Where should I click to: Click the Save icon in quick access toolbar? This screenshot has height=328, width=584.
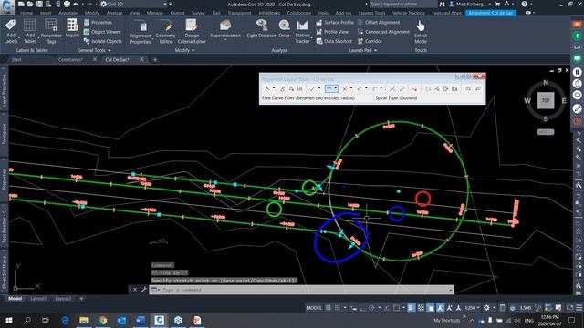tap(39, 4)
